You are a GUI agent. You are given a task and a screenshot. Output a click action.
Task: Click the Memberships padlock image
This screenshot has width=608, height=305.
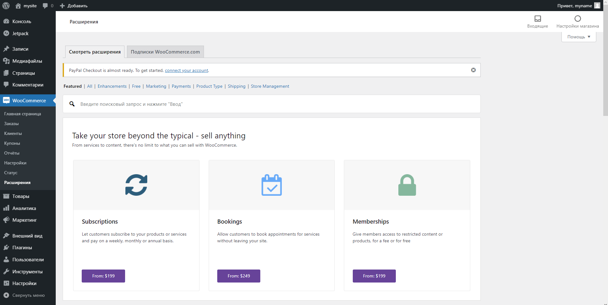(407, 185)
